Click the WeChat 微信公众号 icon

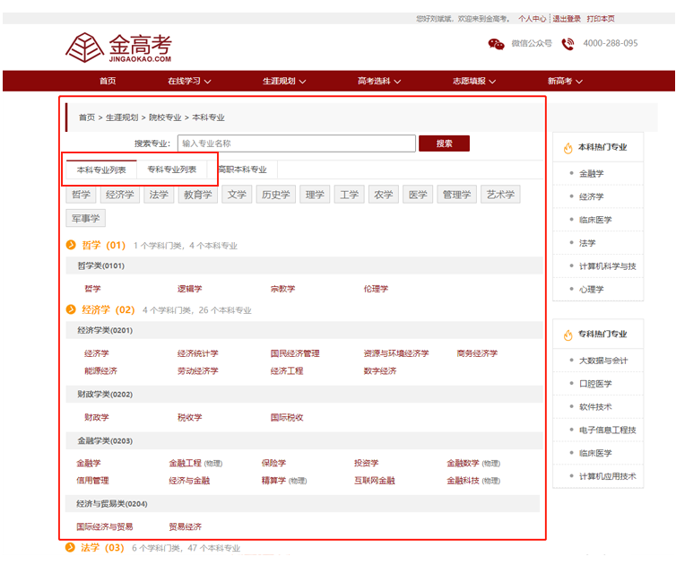[496, 44]
